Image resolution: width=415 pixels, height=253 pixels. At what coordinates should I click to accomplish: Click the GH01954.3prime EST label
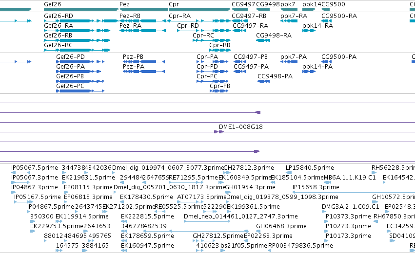pos(250,187)
